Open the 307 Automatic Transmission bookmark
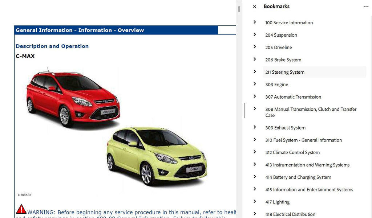372x218 pixels. tap(293, 97)
